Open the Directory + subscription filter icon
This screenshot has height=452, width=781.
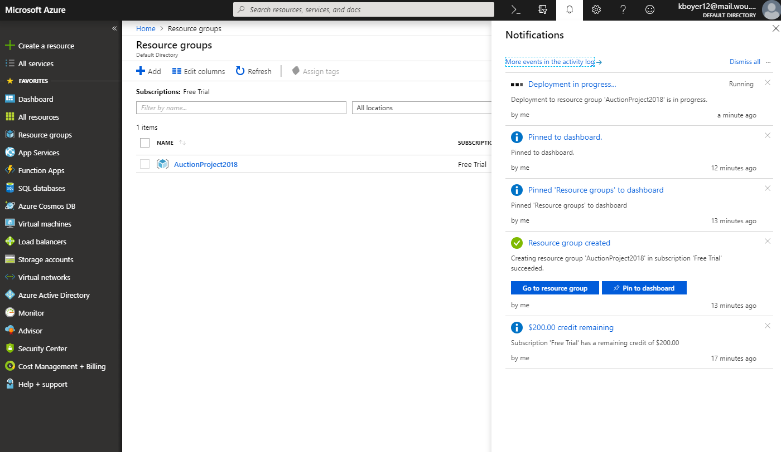[543, 10]
